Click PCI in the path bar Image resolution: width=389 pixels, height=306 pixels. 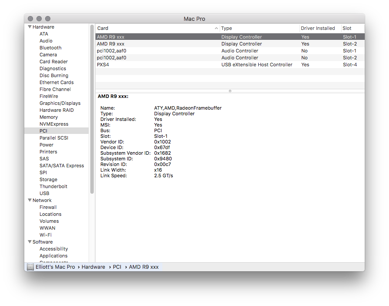pos(117,267)
